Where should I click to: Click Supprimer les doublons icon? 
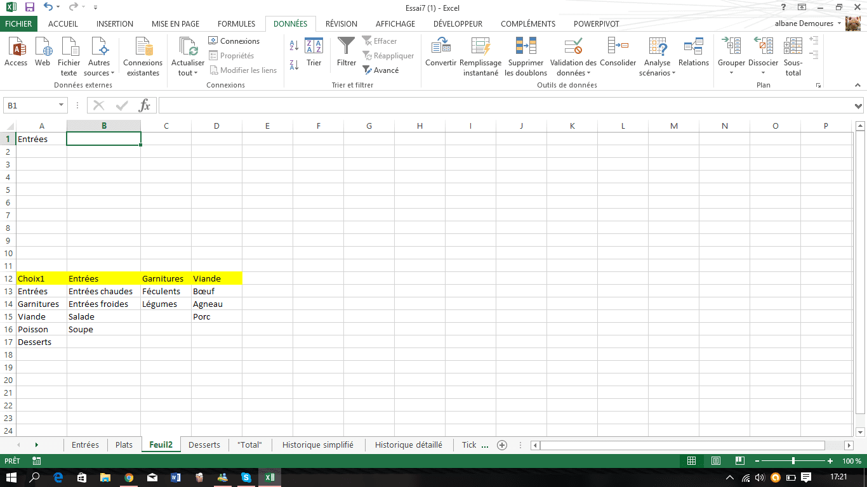[526, 47]
